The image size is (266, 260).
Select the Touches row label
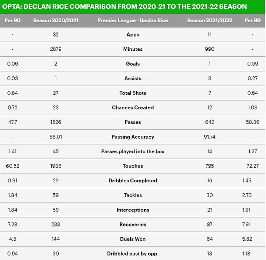[133, 166]
